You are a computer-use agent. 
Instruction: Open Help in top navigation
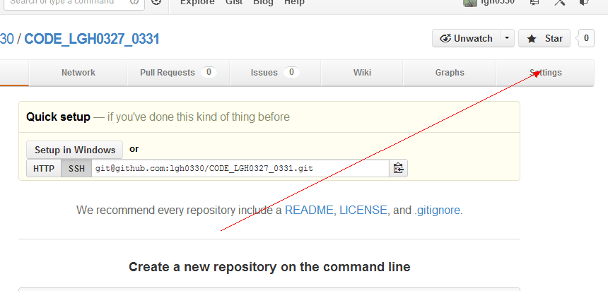pos(294,2)
